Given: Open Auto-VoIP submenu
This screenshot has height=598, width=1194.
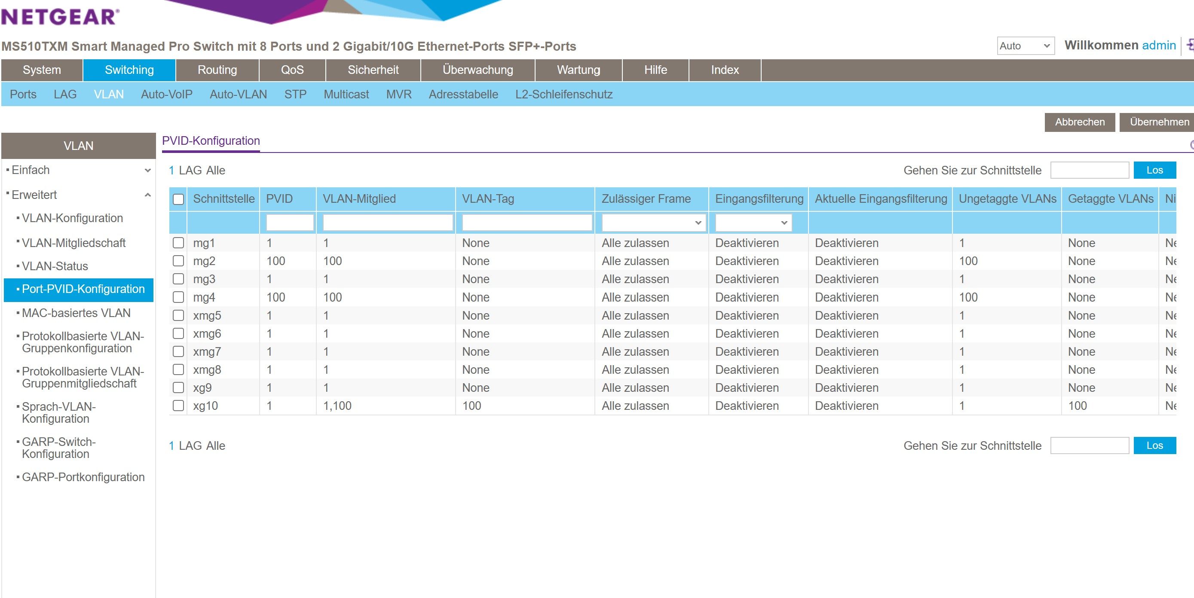Looking at the screenshot, I should click(167, 95).
